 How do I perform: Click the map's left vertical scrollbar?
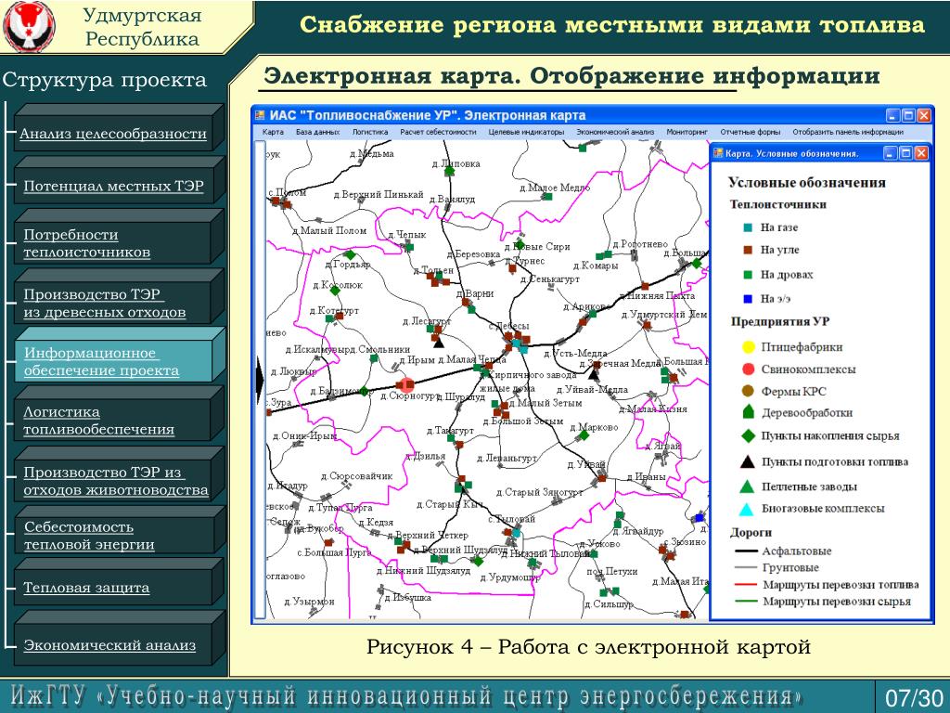261,380
